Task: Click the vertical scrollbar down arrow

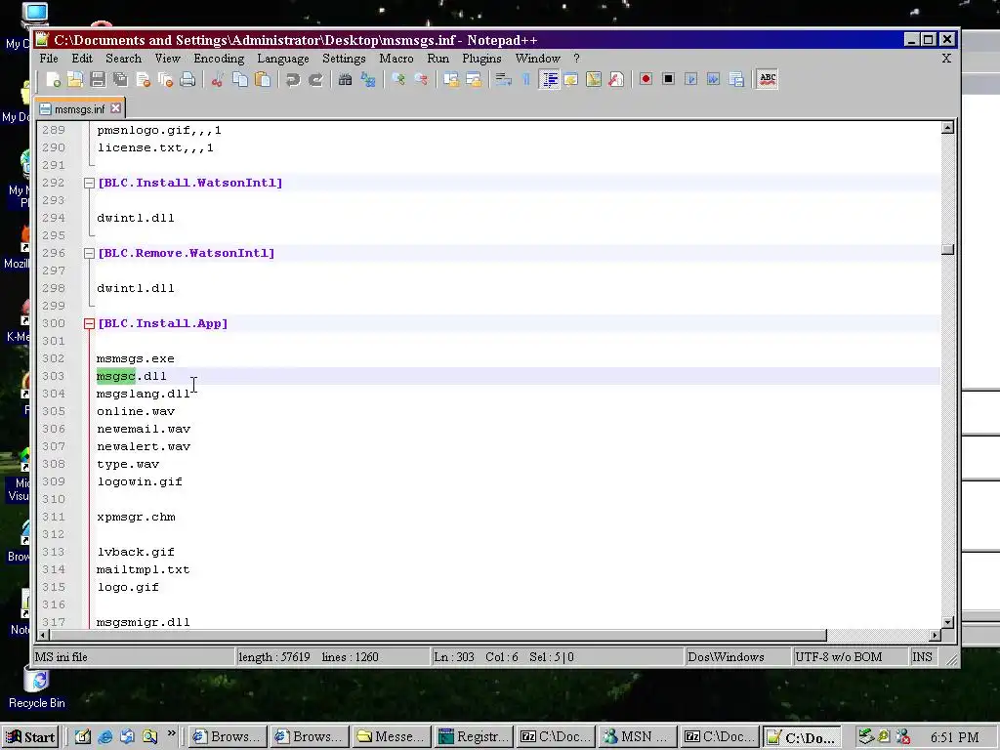Action: pos(947,622)
